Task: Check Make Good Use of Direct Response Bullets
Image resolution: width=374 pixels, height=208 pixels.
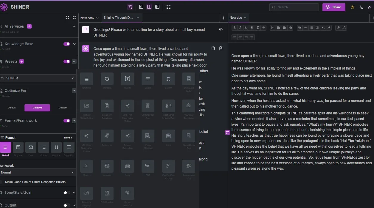Action: 1,182
